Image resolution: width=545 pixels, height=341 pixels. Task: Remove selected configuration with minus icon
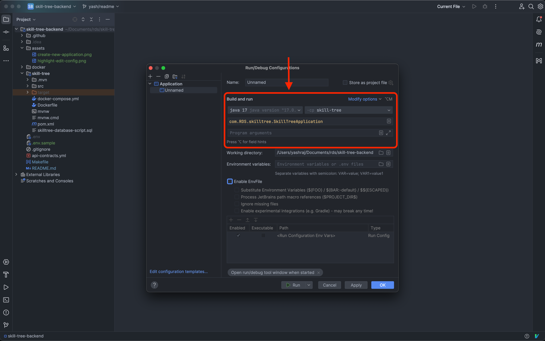coord(159,76)
